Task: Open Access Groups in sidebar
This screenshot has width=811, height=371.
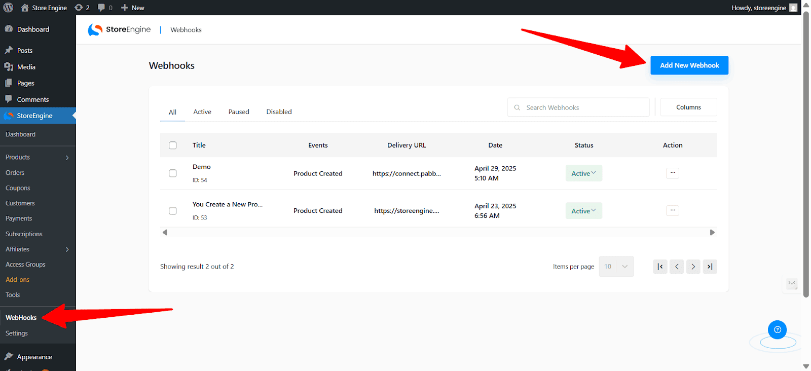Action: [x=25, y=265]
